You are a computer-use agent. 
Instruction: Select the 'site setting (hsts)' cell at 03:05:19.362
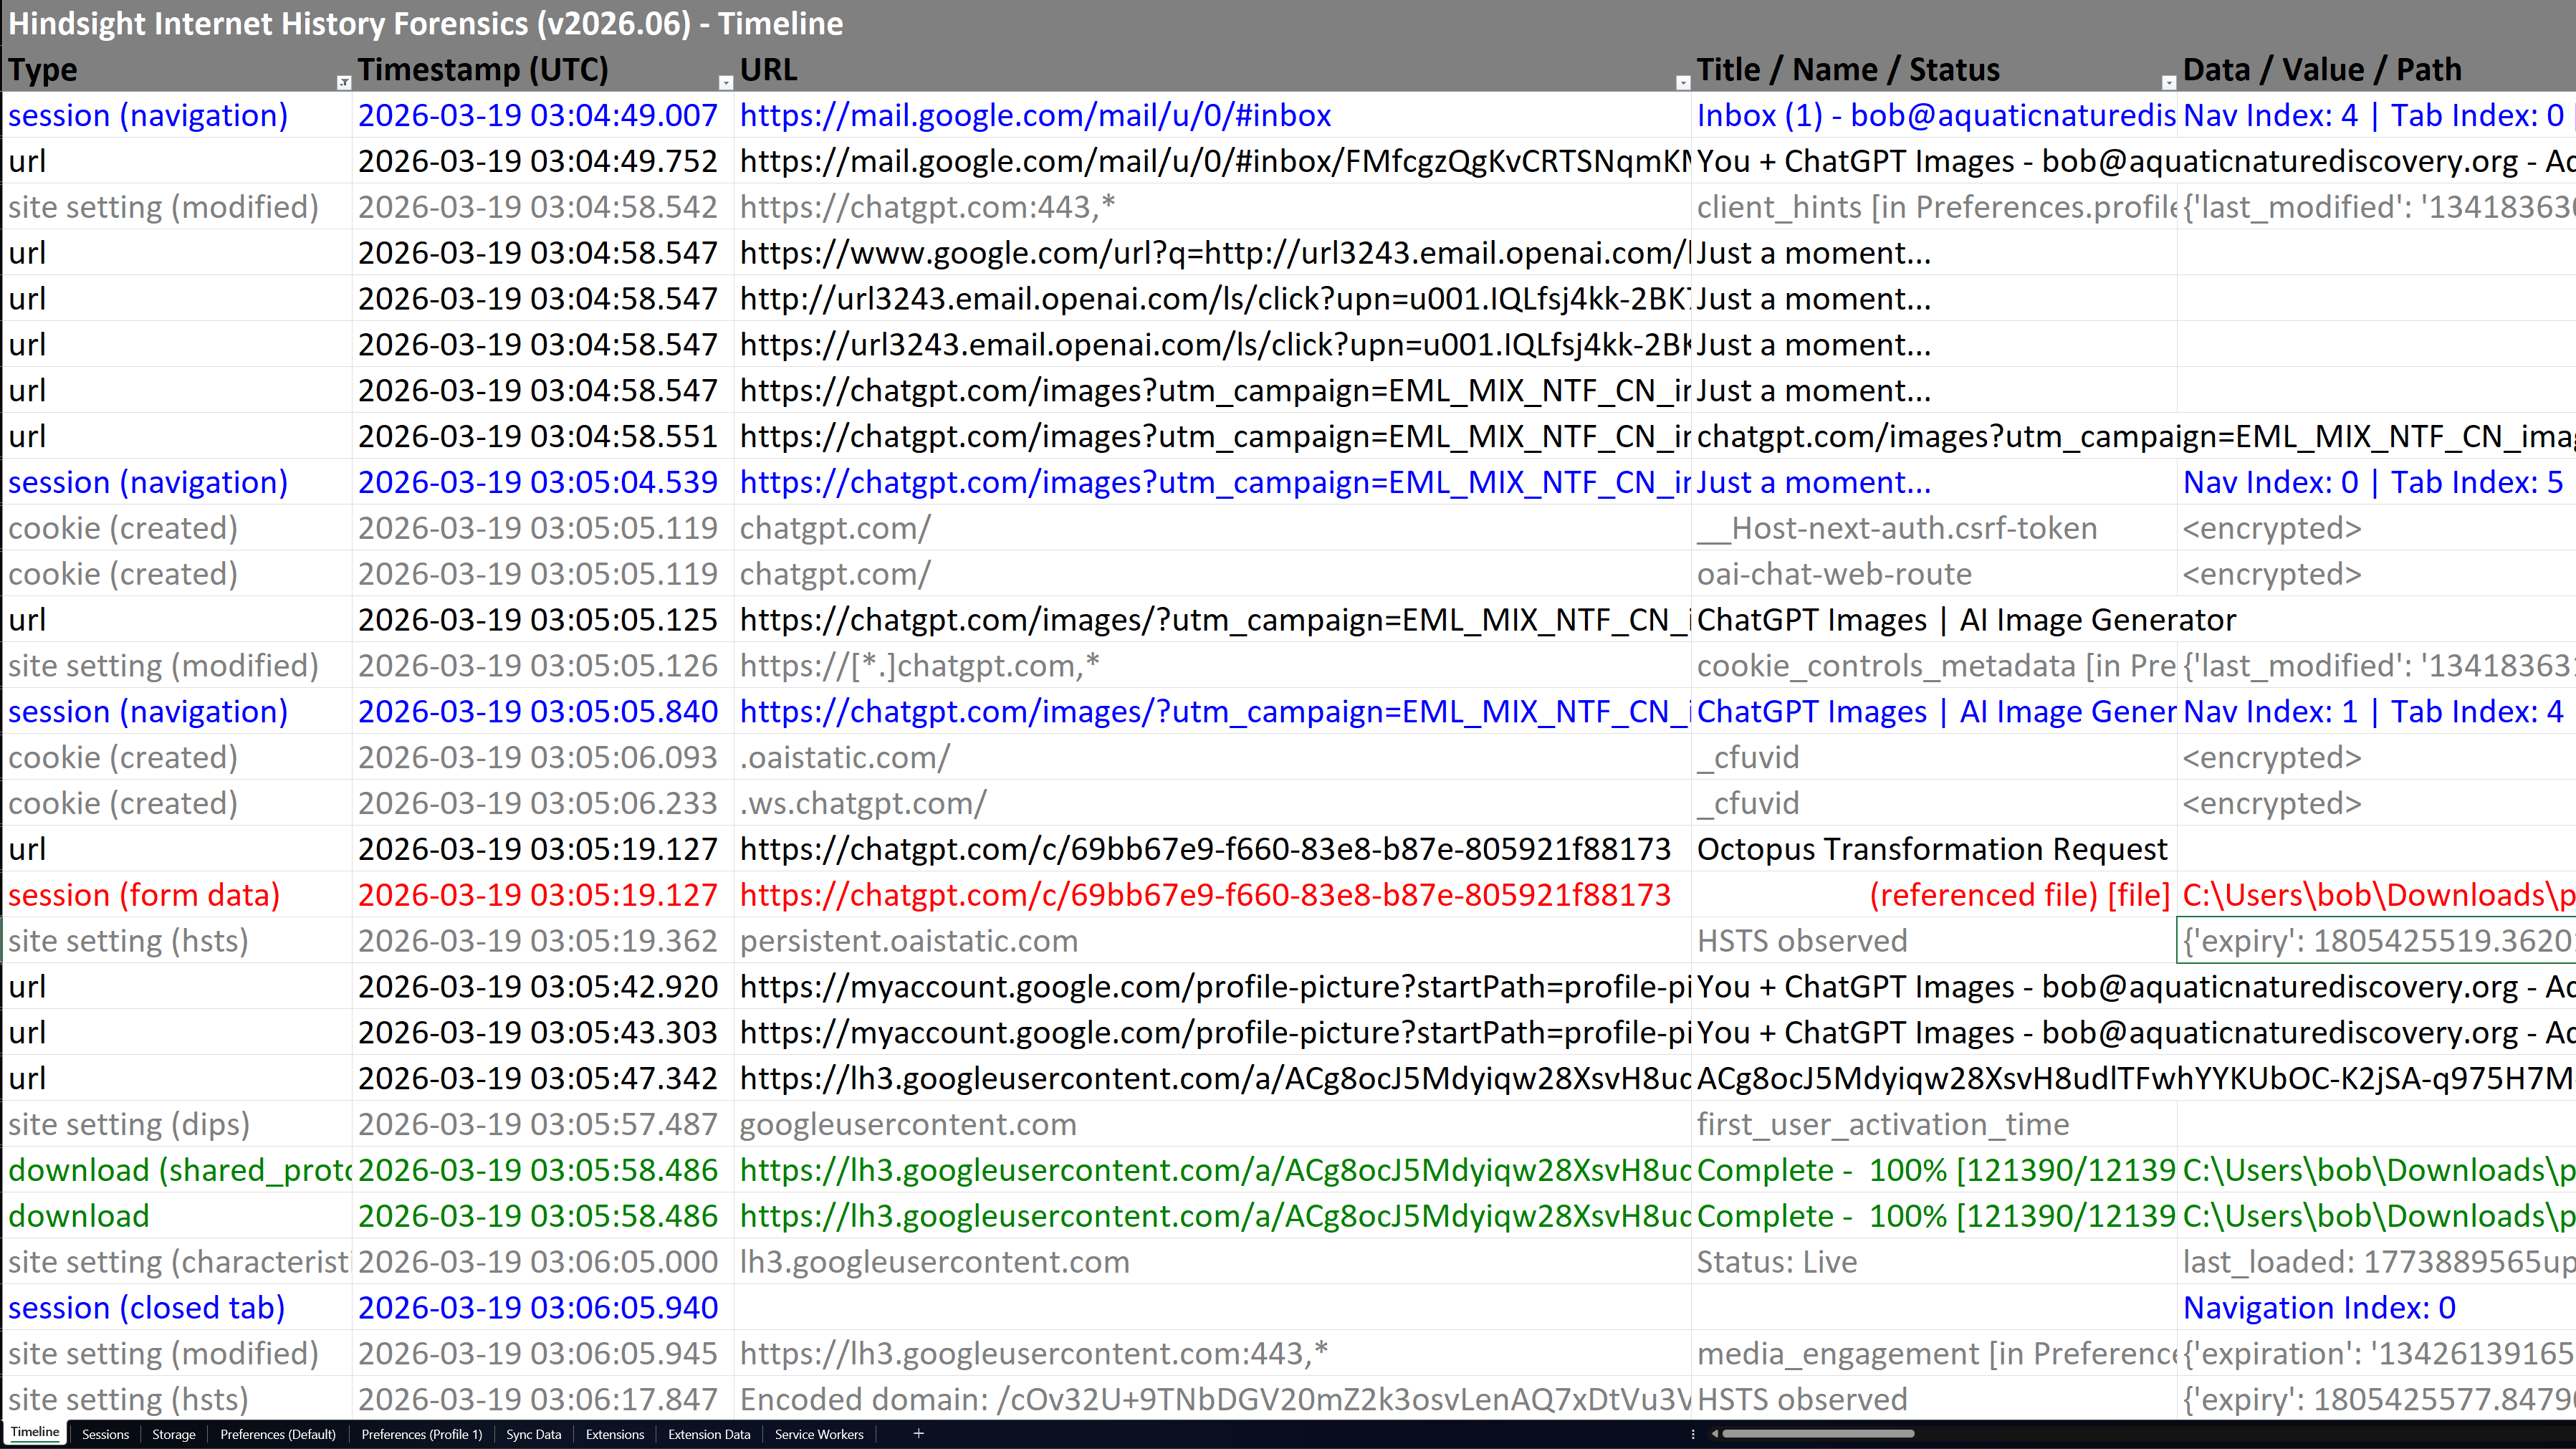[x=176, y=941]
